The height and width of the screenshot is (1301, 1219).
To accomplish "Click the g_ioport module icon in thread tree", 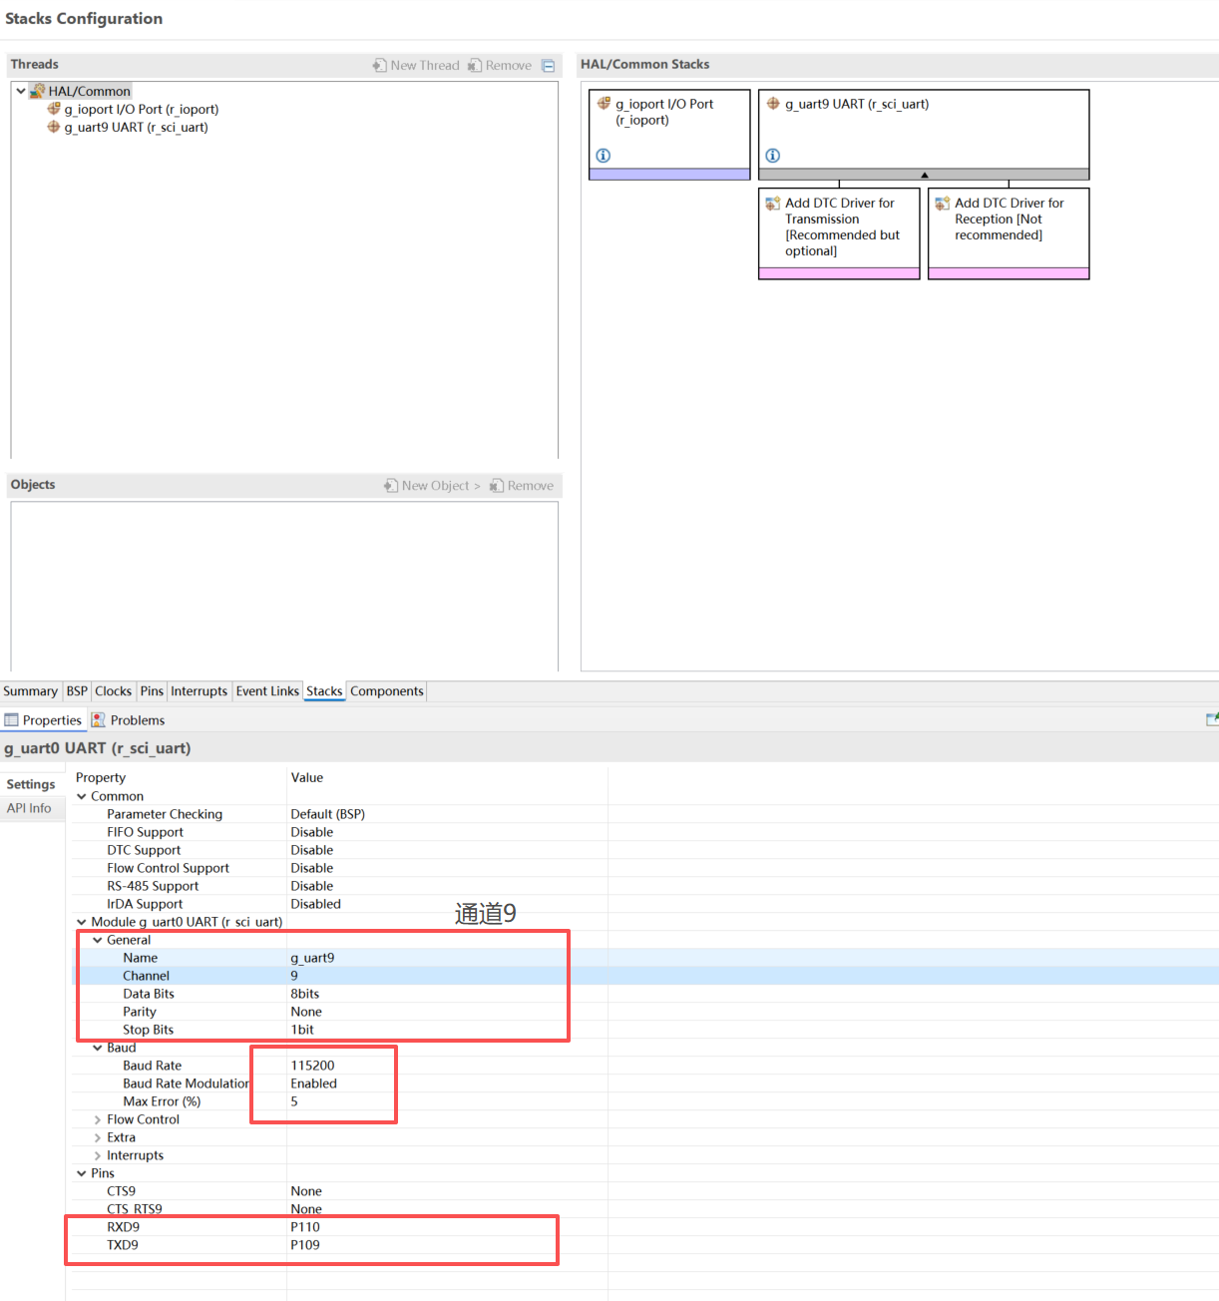I will click(x=54, y=109).
